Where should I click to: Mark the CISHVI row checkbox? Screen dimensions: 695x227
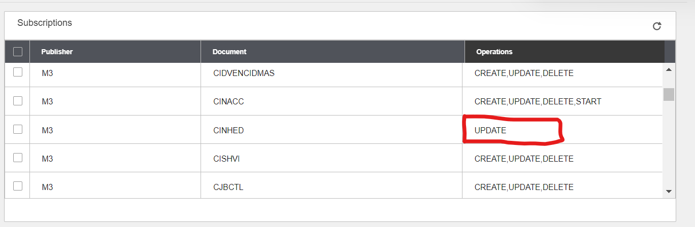[18, 158]
